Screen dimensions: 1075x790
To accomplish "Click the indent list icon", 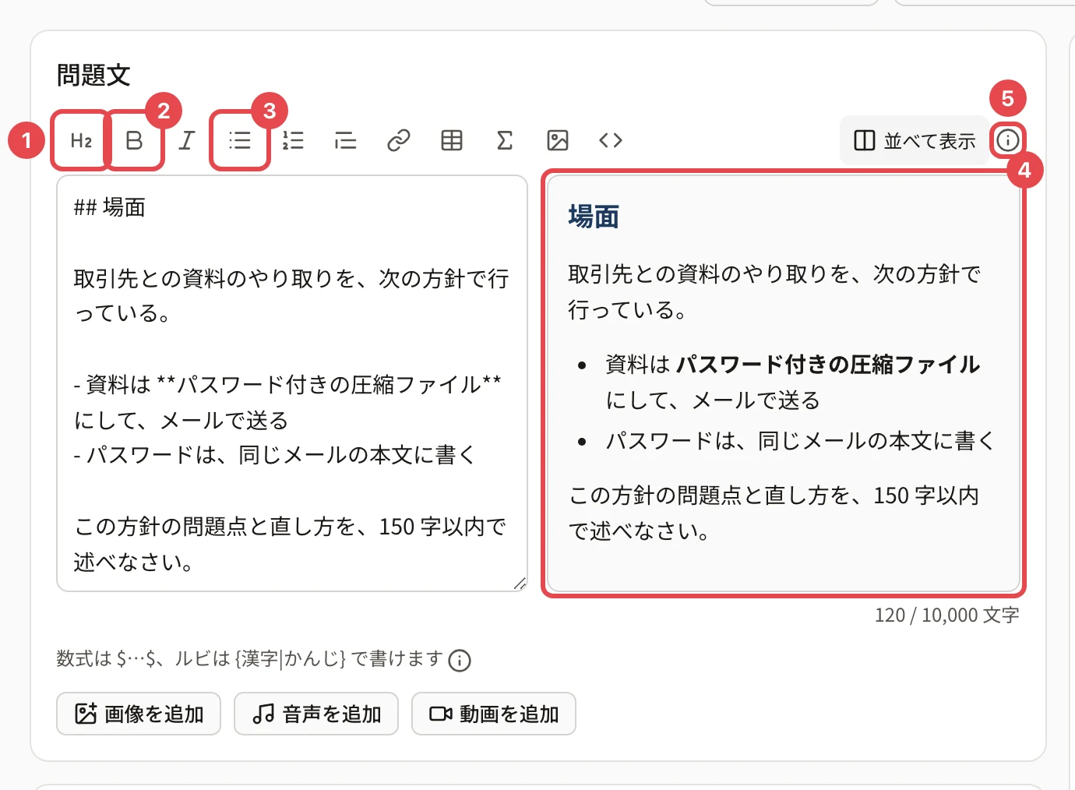I will pyautogui.click(x=346, y=140).
